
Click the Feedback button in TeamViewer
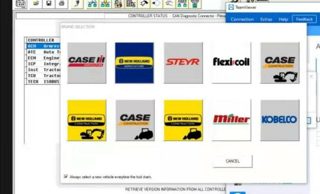tap(304, 19)
